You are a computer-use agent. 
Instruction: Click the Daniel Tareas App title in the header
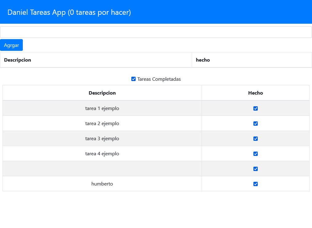click(68, 12)
